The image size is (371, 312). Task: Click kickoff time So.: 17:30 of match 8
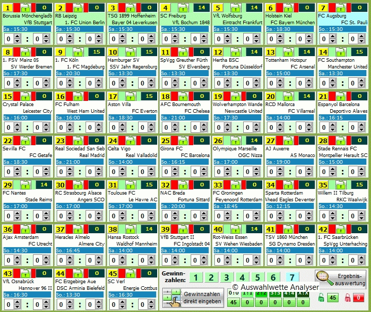coord(27,74)
